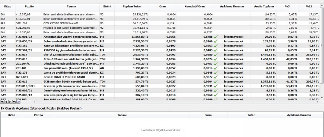Click green checkmark on row Y.23.014
The image size is (324, 137).
click(x=216, y=54)
